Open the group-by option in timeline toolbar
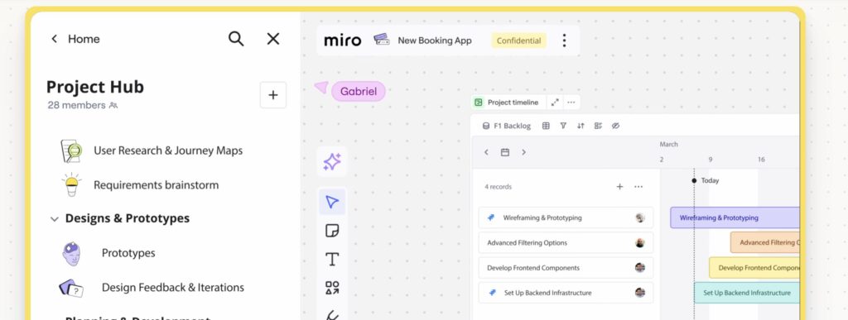The width and height of the screenshot is (848, 320). [598, 126]
